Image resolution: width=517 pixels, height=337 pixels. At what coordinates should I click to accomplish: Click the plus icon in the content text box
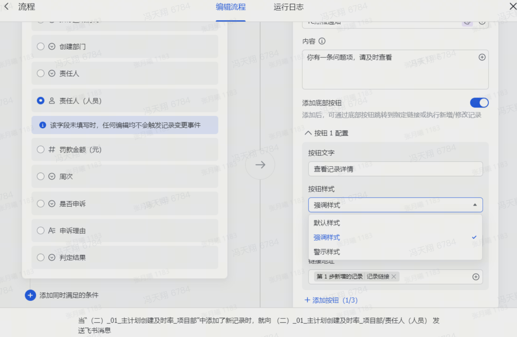tap(482, 57)
